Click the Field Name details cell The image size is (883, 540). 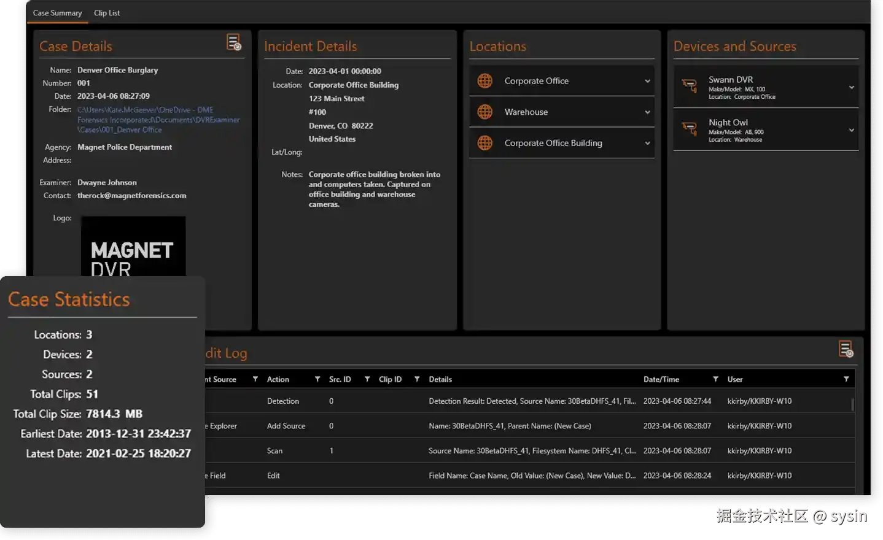click(x=532, y=476)
